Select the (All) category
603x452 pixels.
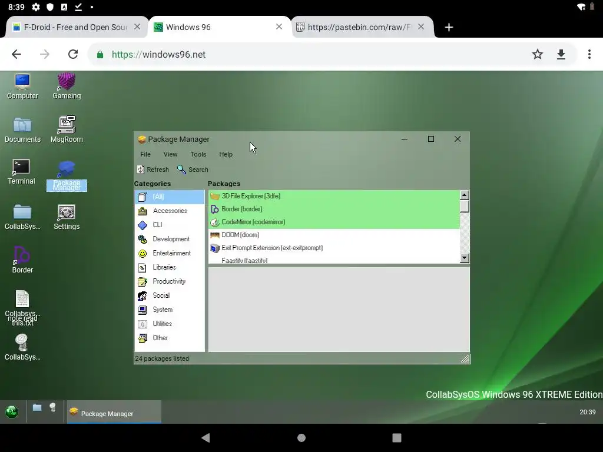click(x=170, y=197)
